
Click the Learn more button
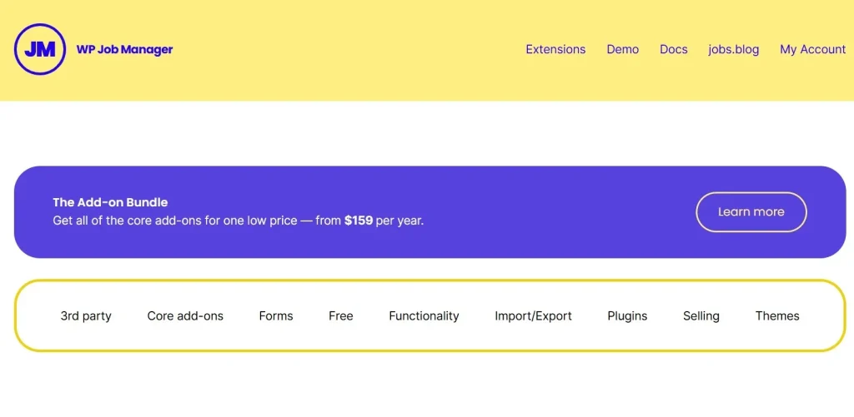pyautogui.click(x=751, y=212)
